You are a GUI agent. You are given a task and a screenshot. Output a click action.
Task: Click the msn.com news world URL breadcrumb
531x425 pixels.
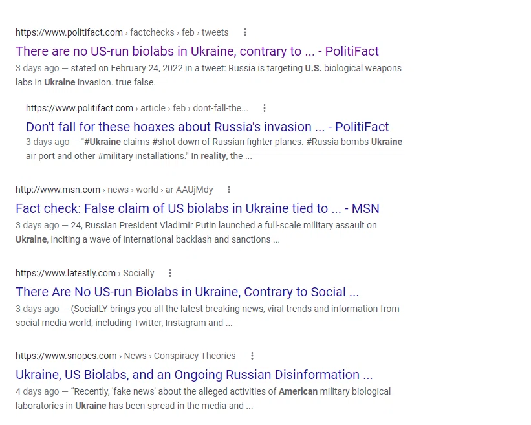tap(114, 190)
